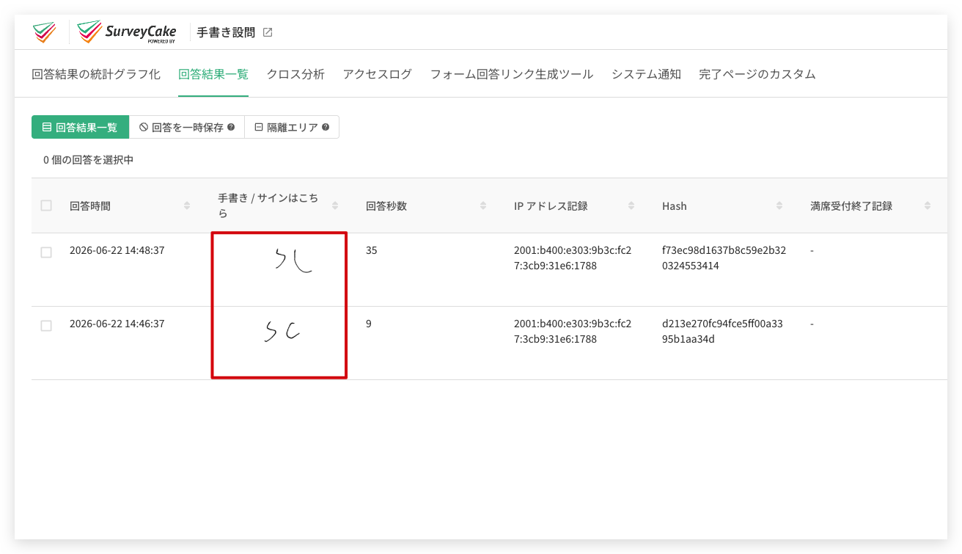Click the large SurveyCake logo
The image size is (962, 554).
(127, 32)
